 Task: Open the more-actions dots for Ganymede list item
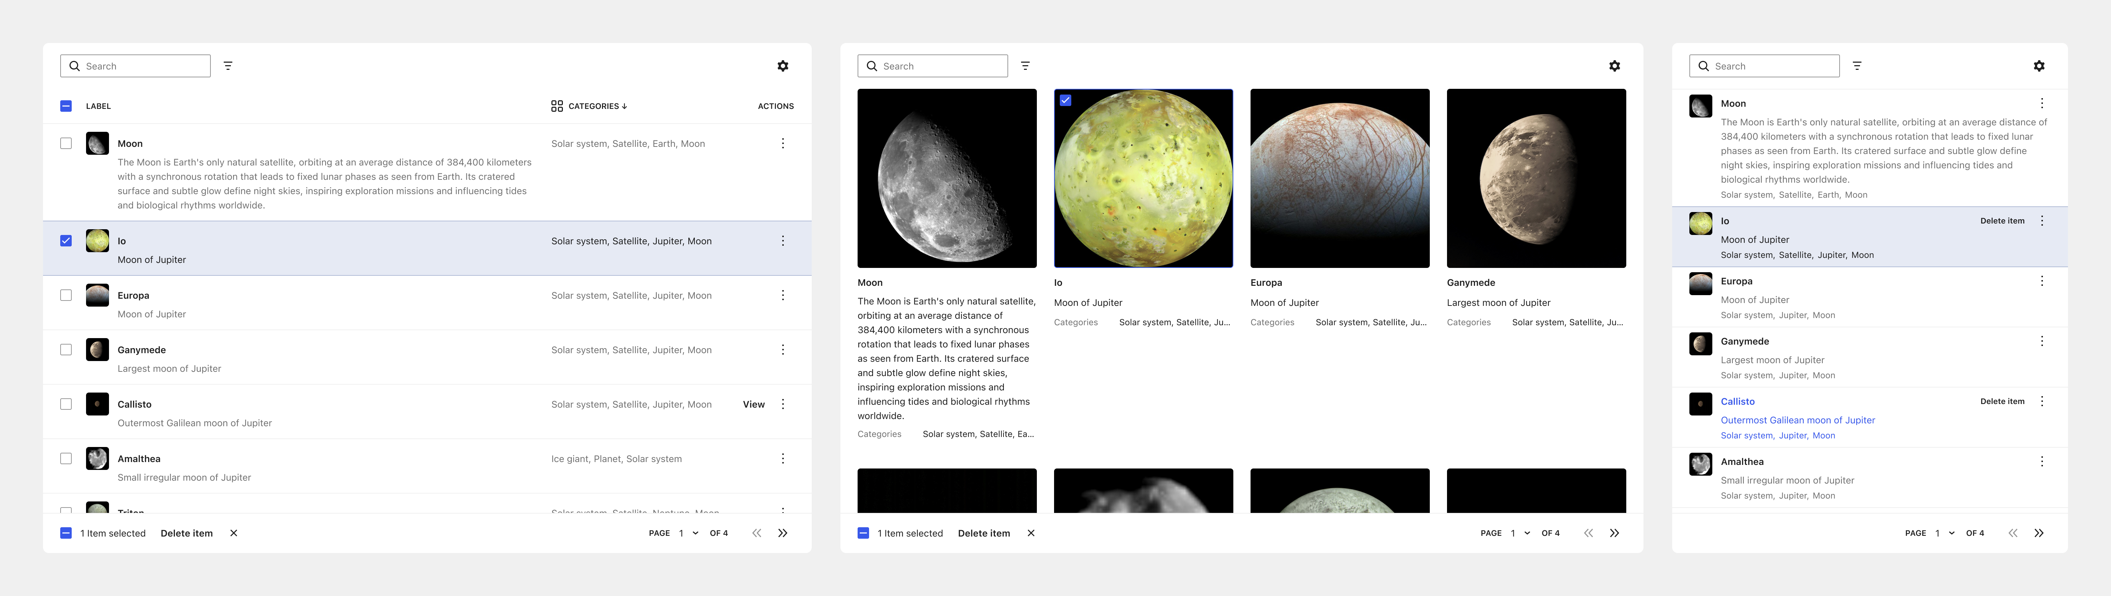click(2041, 341)
